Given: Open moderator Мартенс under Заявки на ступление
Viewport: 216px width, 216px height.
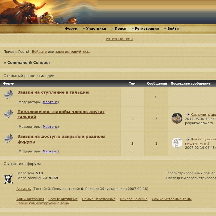Looking at the screenshot, I should coord(50,102).
